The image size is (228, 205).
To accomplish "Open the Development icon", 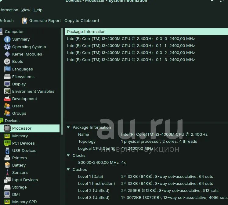I will click(7, 99).
